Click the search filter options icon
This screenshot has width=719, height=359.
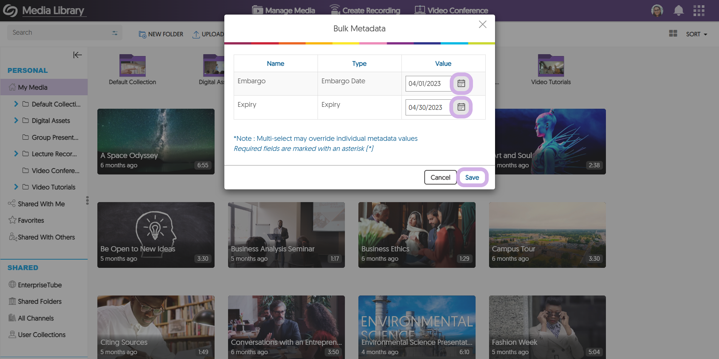[x=115, y=33]
